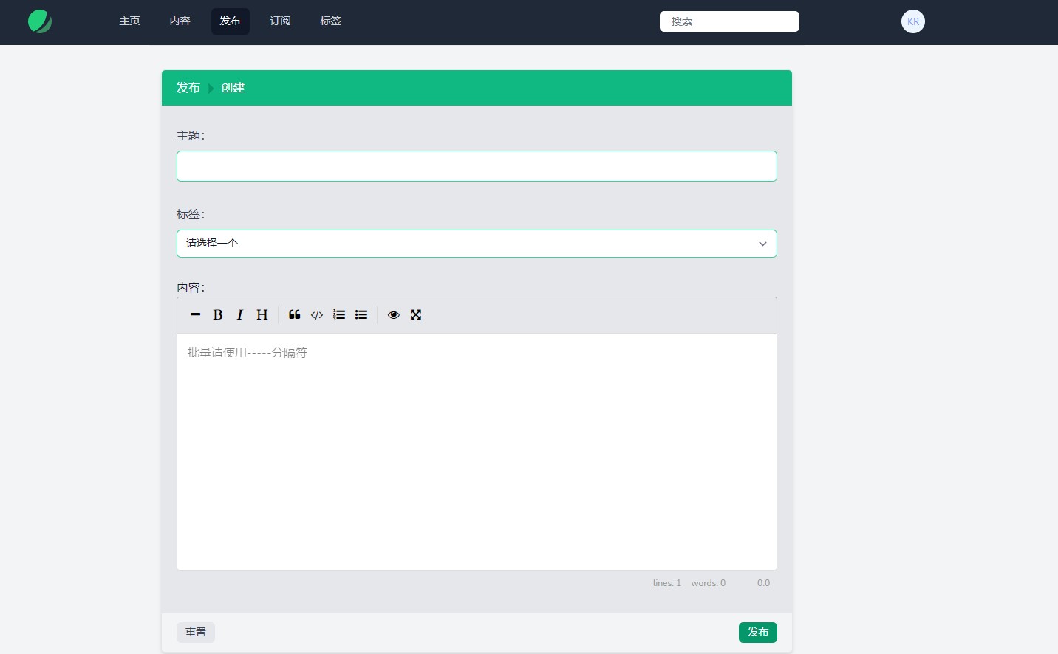Image resolution: width=1058 pixels, height=654 pixels.
Task: Insert code block with code icon
Action: click(317, 314)
